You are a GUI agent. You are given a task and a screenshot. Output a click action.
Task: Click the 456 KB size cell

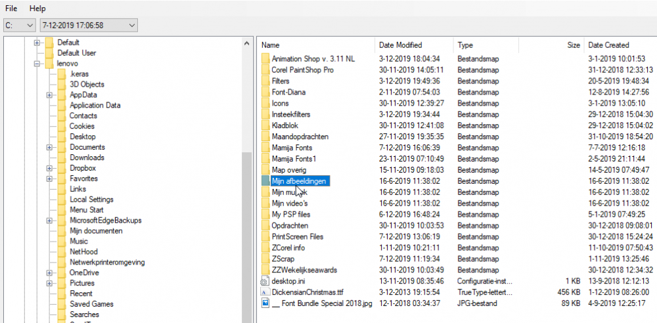[570, 292]
